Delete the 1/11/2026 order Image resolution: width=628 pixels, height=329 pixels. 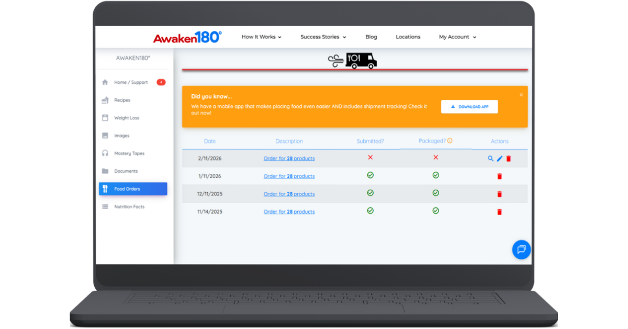click(x=499, y=177)
